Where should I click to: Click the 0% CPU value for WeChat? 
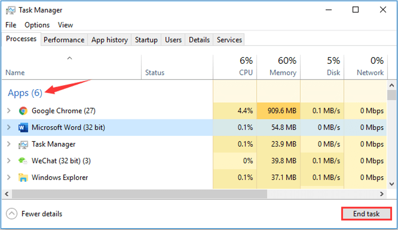248,161
